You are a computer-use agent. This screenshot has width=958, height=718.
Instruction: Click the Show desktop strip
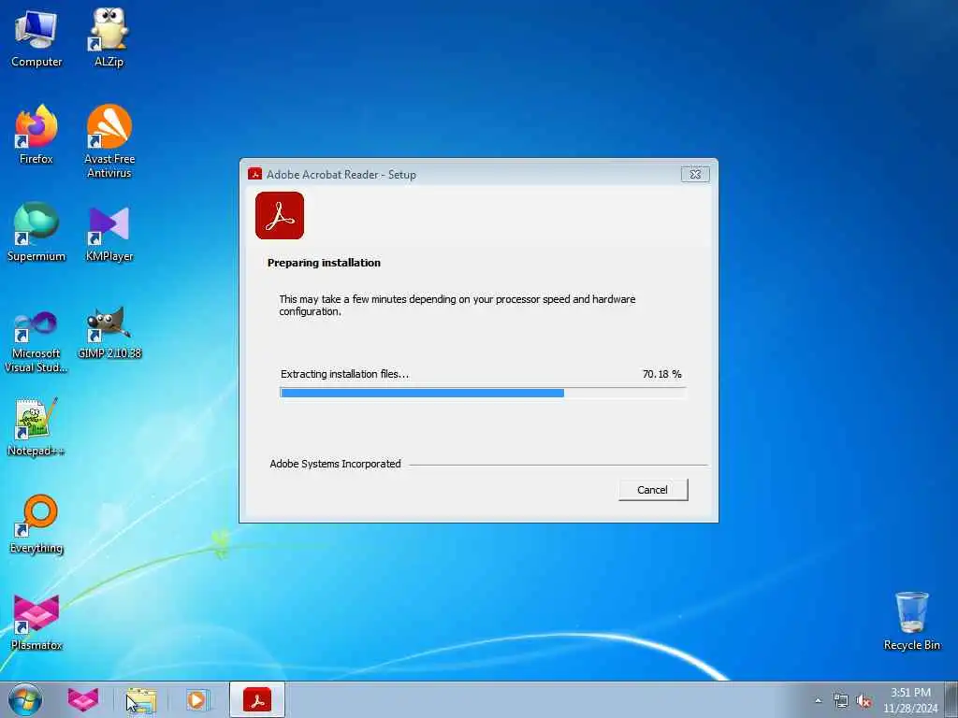[x=951, y=699]
